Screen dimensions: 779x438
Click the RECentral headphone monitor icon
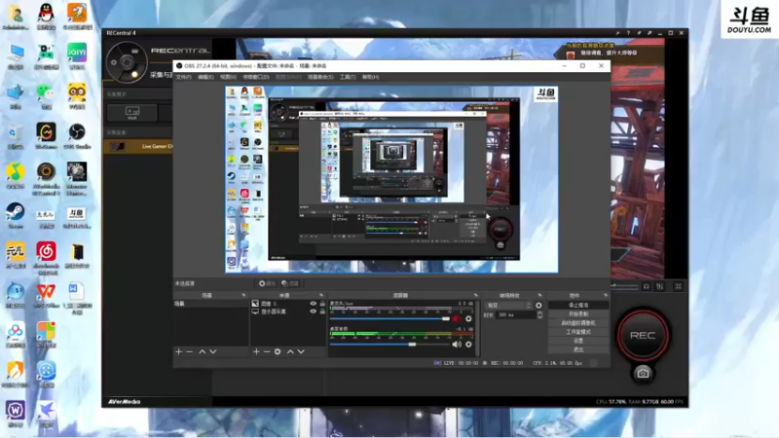(647, 286)
